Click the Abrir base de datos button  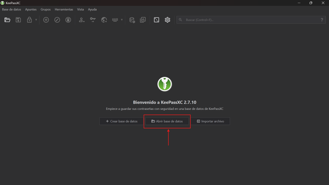(x=167, y=121)
